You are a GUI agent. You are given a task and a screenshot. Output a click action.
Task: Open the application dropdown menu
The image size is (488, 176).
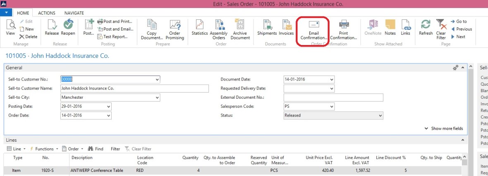[6, 12]
